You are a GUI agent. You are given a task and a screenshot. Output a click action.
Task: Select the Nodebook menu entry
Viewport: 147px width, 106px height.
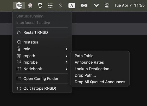coord(42,69)
